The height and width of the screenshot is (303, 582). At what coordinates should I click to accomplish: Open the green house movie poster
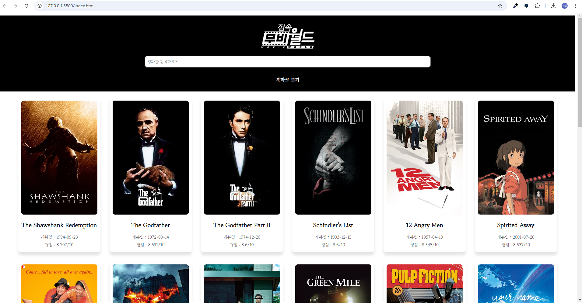click(242, 283)
